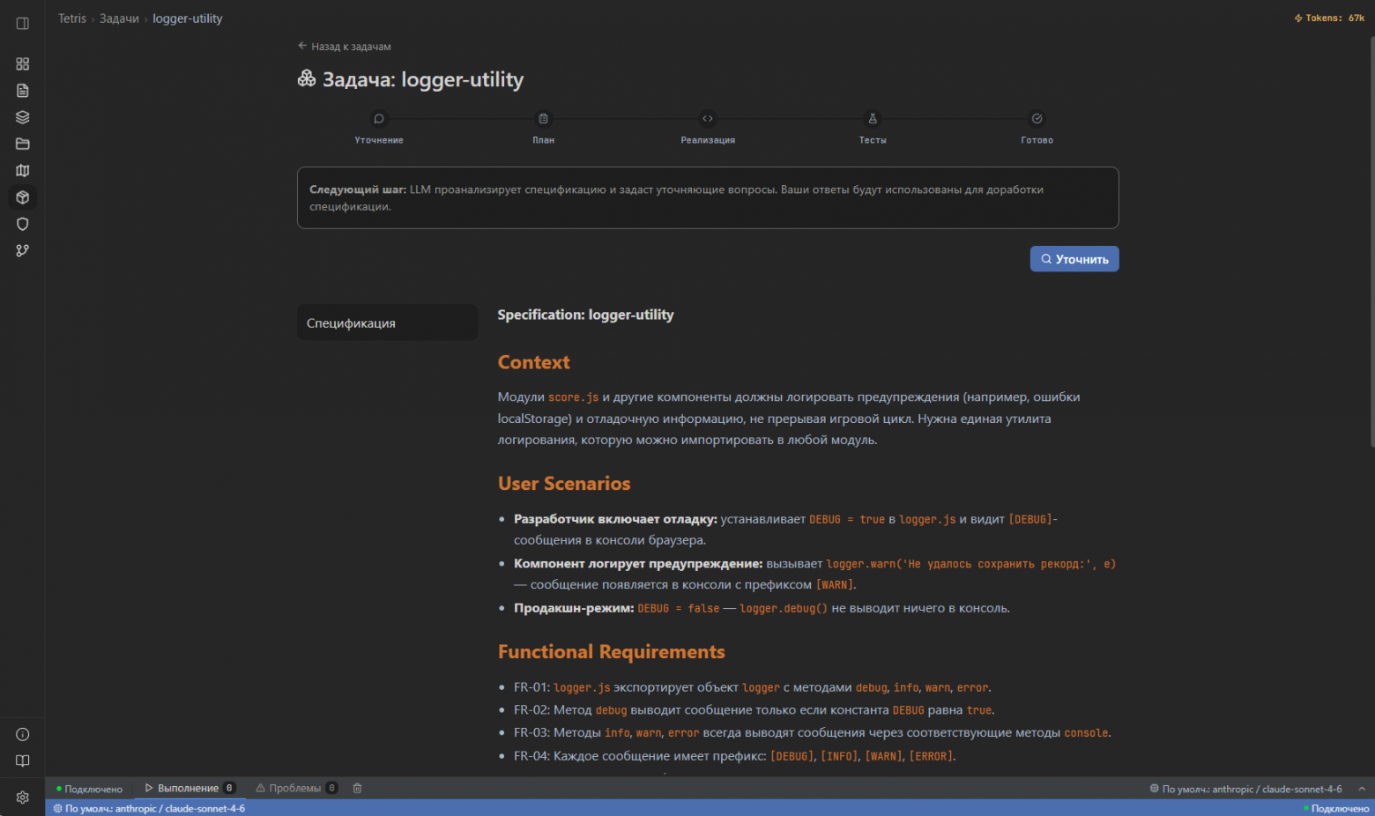Open the shield icon in sidebar
Image resolution: width=1375 pixels, height=816 pixels.
pos(23,224)
